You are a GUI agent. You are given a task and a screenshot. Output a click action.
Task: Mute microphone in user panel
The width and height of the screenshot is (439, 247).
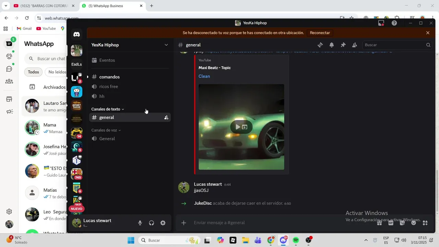coord(140,223)
